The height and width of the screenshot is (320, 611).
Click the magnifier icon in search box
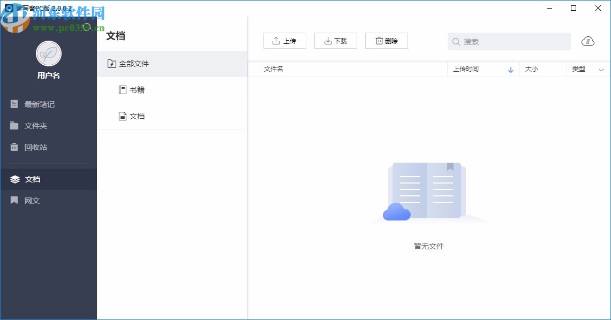click(x=456, y=41)
